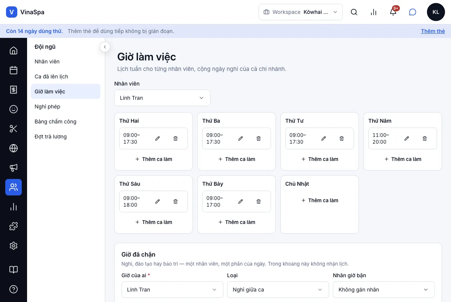This screenshot has height=302, width=451.
Task: Open the Loại Nghỉ giữa ca dropdown
Action: [278, 290]
